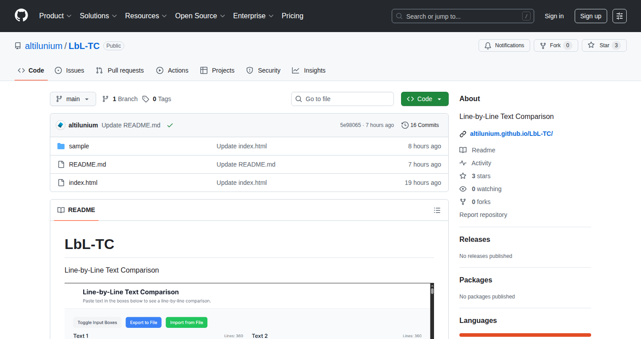Open the README outline icon
The image size is (641, 339).
437,210
